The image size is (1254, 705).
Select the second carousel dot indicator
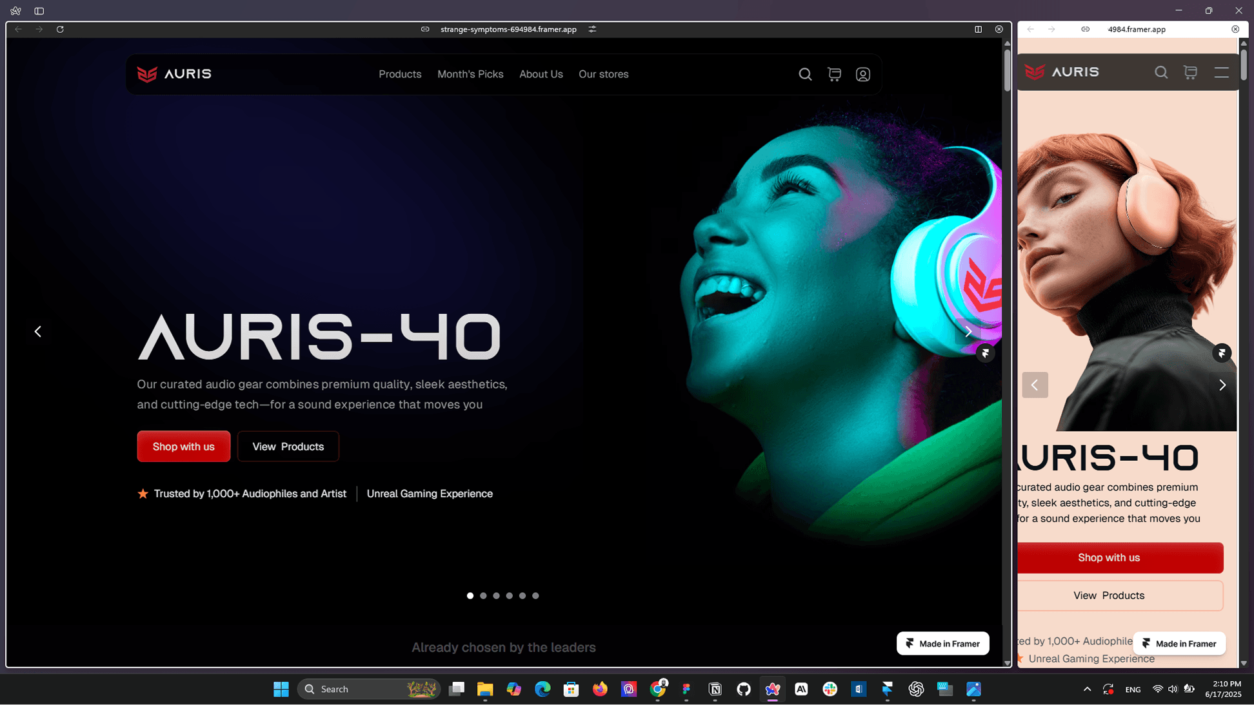pyautogui.click(x=483, y=595)
